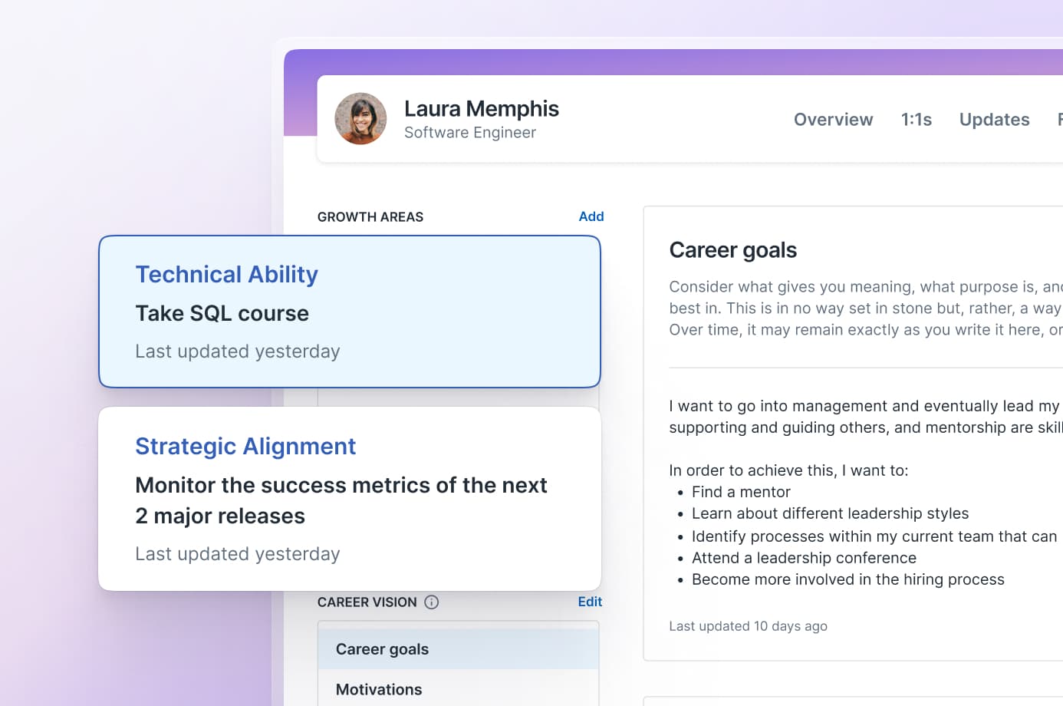1063x706 pixels.
Task: Select the Technical Ability growth area card
Action: point(349,311)
